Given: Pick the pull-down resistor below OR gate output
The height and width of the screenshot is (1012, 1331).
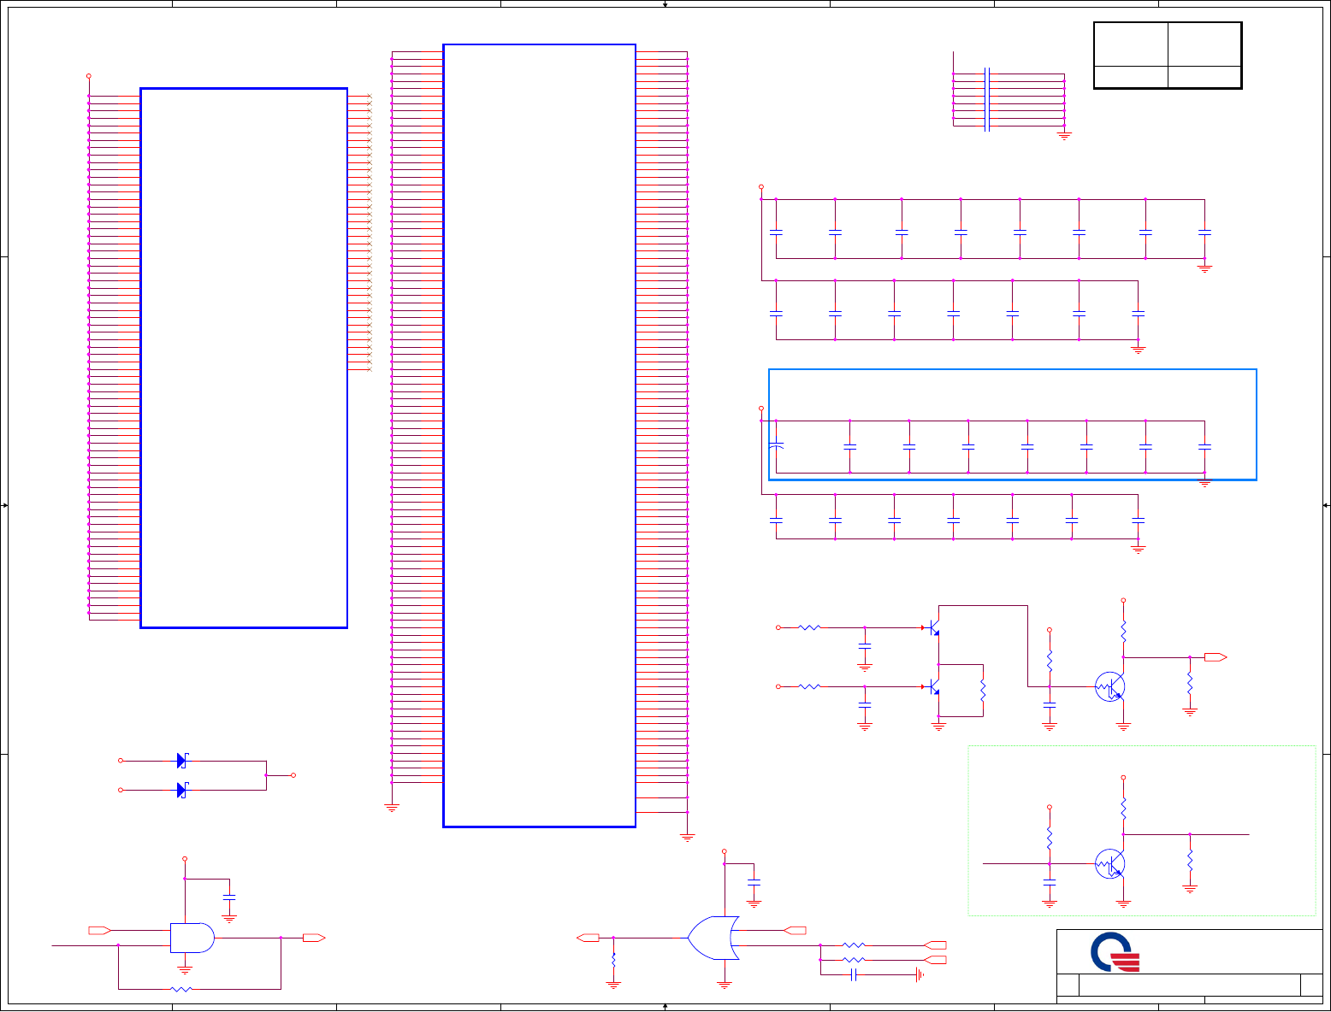Looking at the screenshot, I should 613,961.
